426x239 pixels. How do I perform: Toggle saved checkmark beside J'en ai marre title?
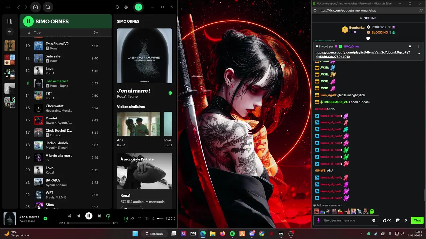point(170,93)
